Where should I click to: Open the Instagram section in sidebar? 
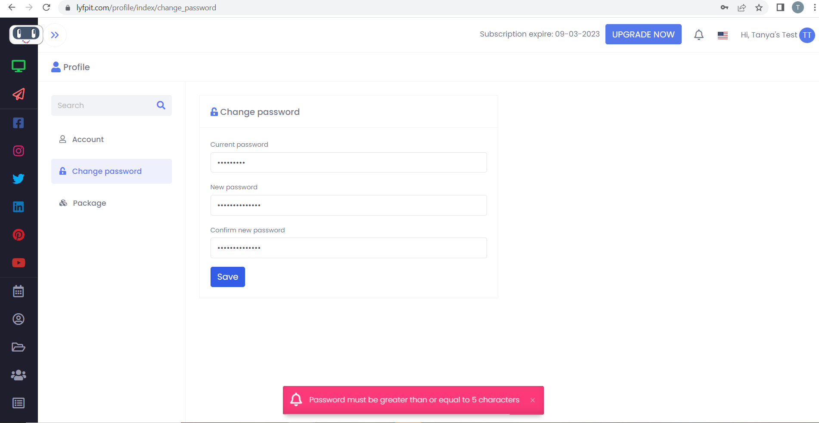pyautogui.click(x=19, y=151)
